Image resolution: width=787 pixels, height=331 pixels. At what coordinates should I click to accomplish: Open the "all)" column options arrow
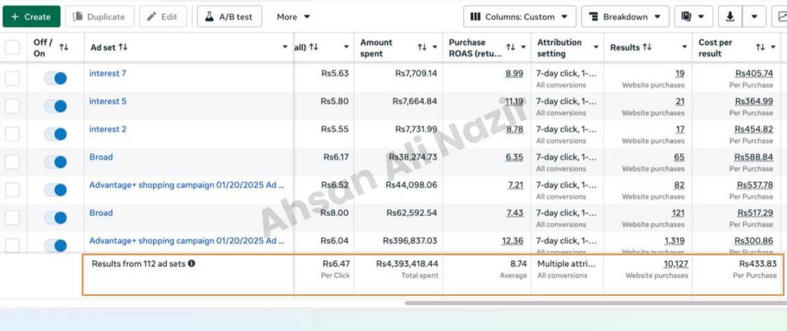click(346, 47)
